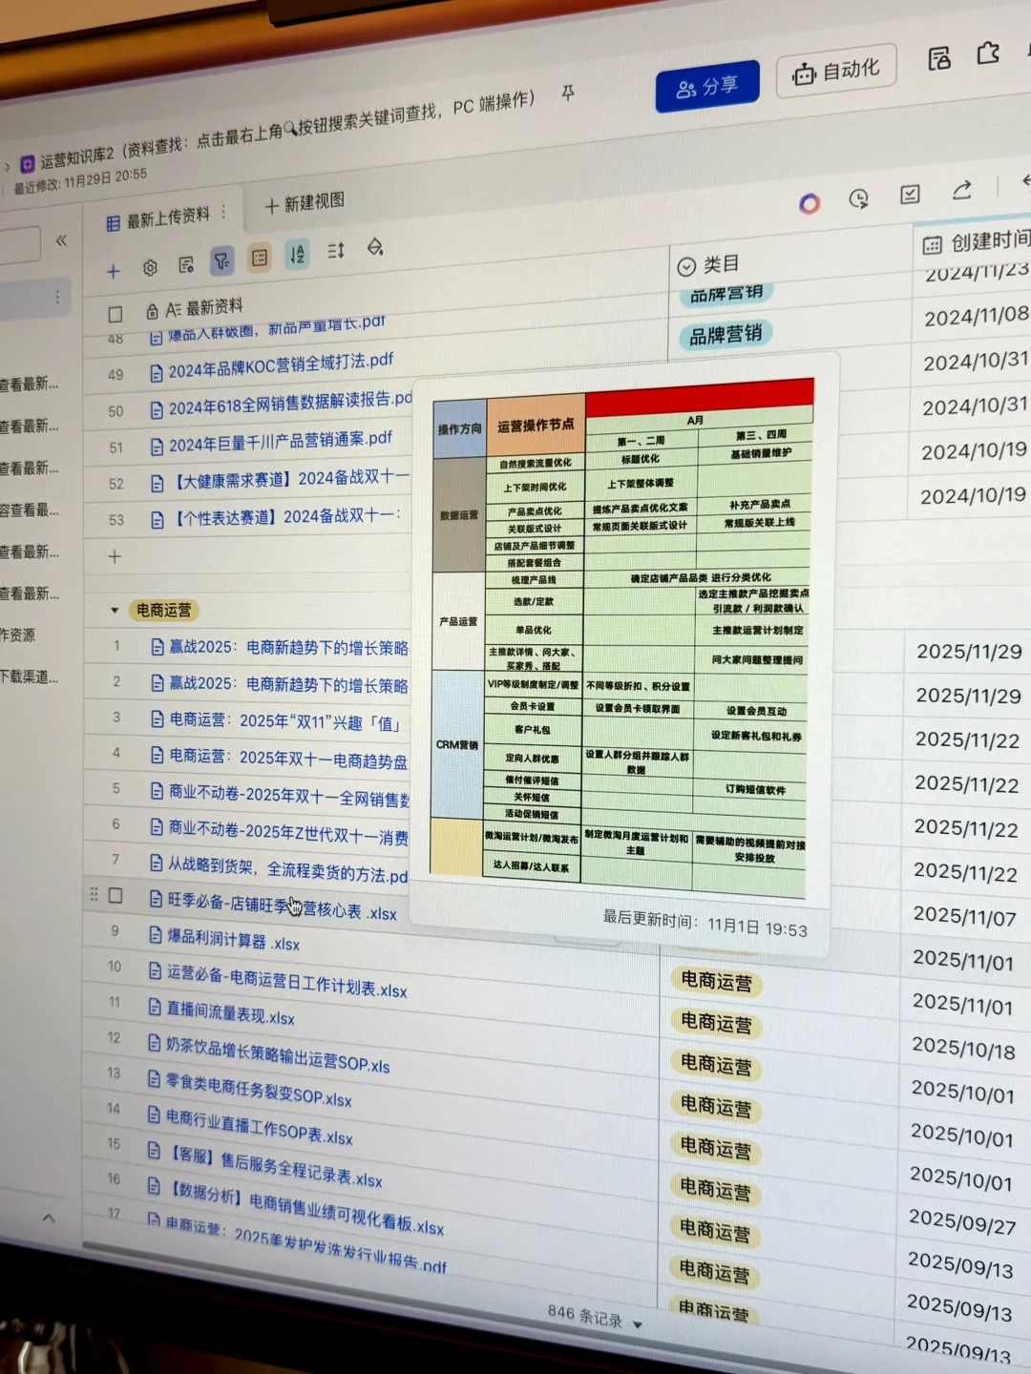Click the field settings gear icon
Viewport: 1031px width, 1374px height.
[150, 268]
